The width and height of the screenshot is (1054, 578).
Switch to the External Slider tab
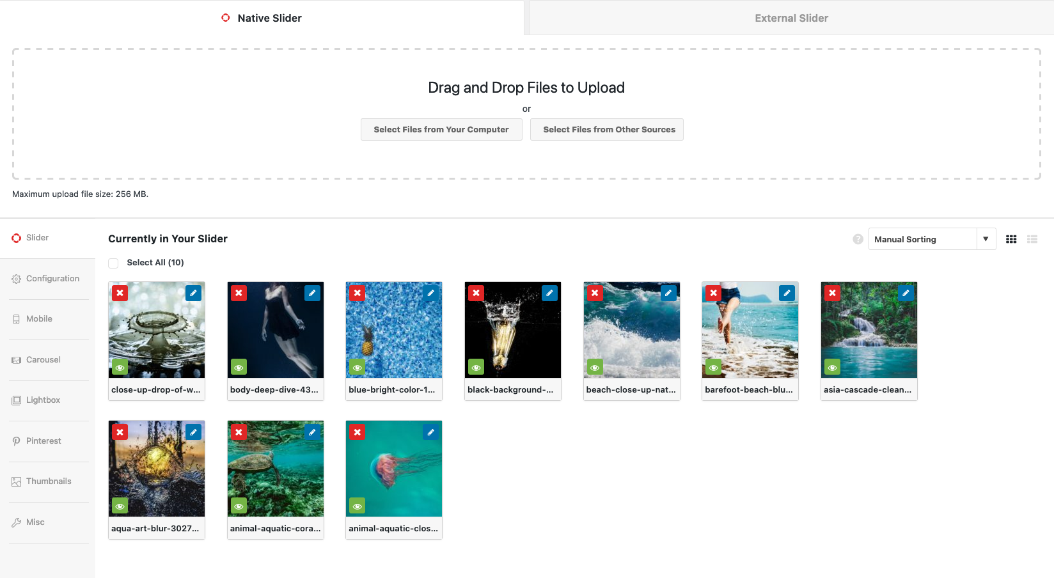pyautogui.click(x=791, y=18)
